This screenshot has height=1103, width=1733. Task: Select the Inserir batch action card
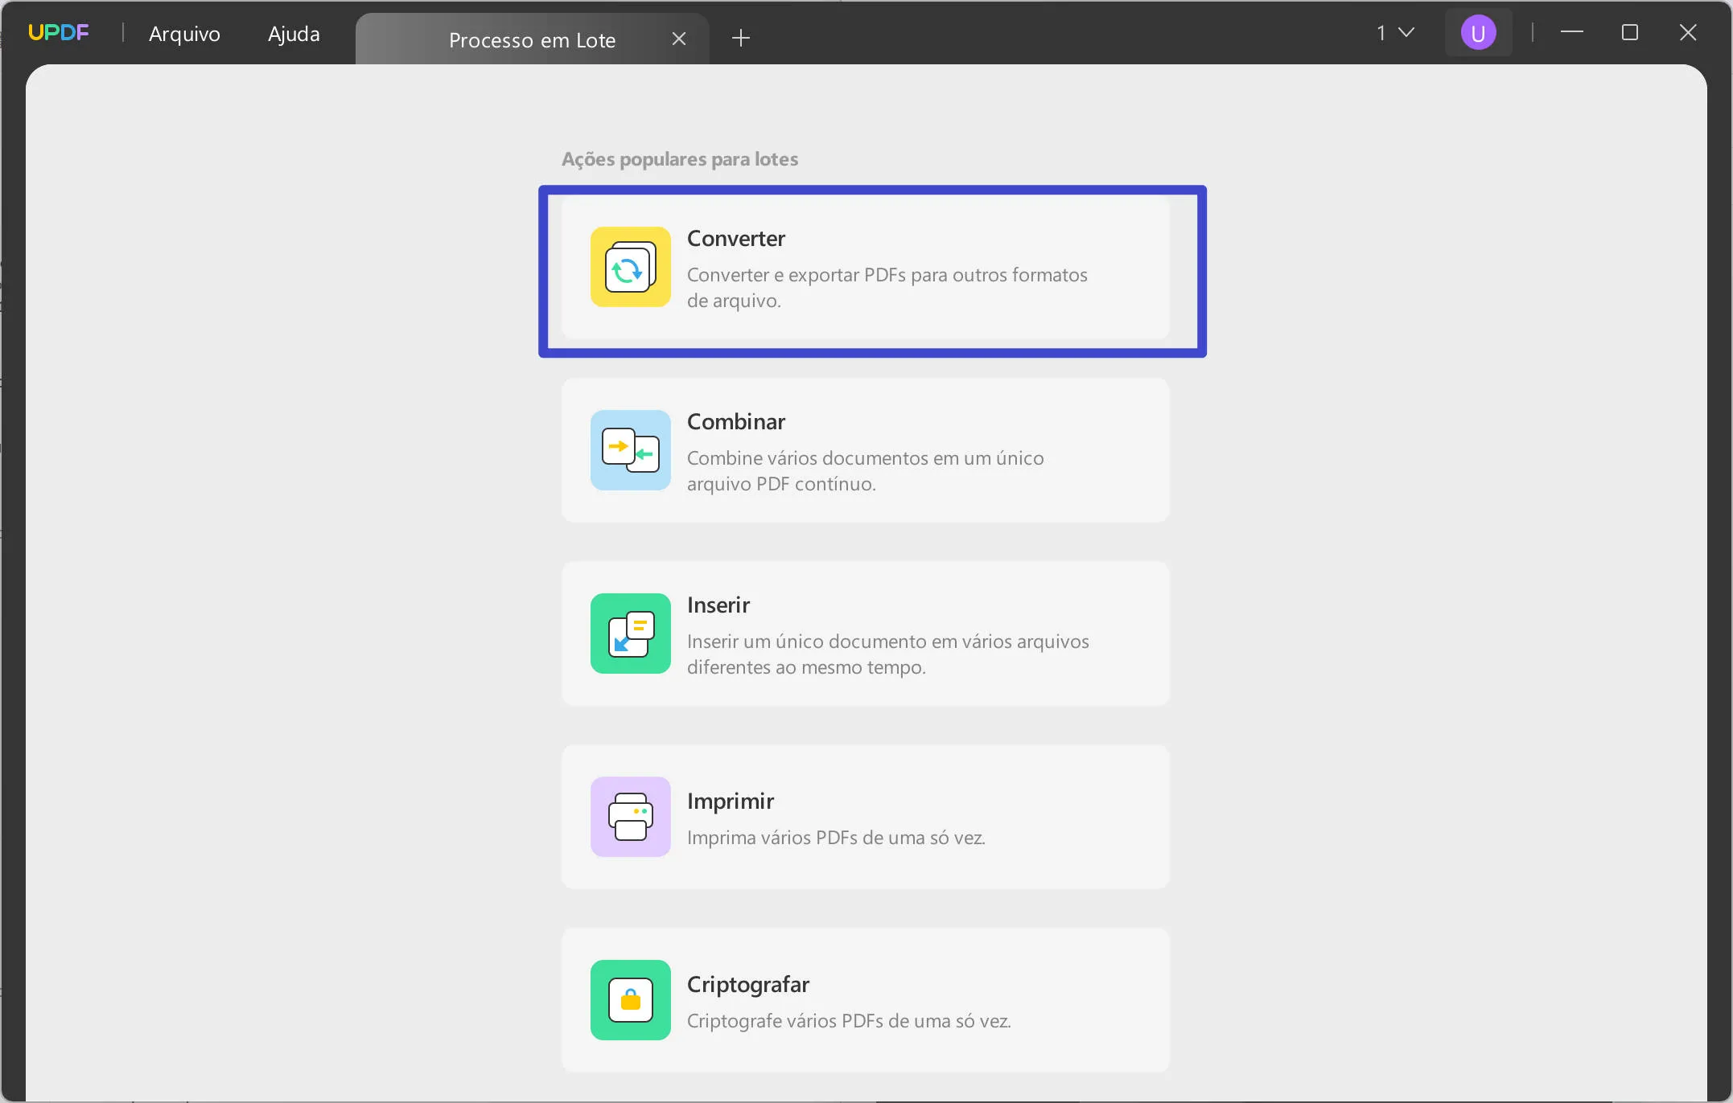pos(865,634)
